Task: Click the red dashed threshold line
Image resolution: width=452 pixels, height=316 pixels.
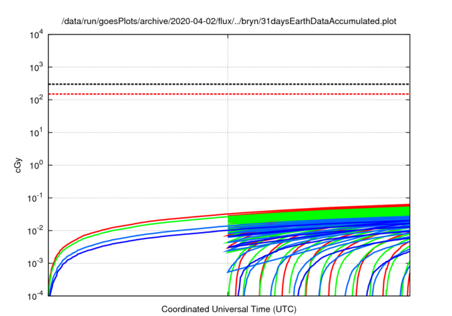Action: coord(229,94)
